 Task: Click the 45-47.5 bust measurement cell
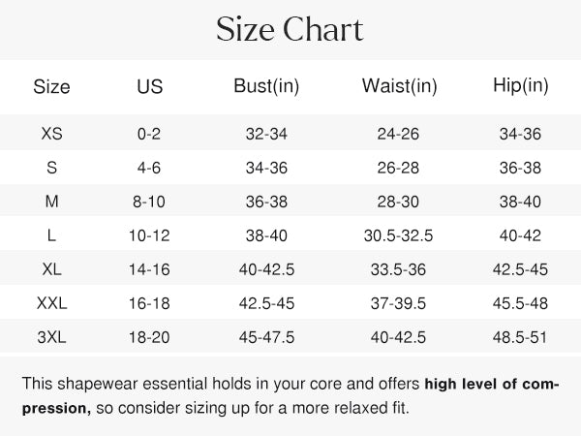[x=266, y=337]
